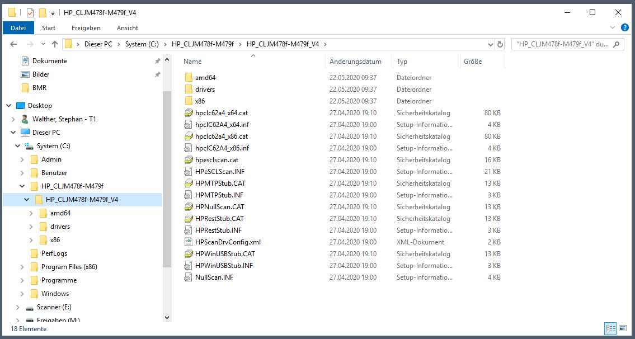Viewport: 635px width, 339px height.
Task: Open recent locations dropdown arrow
Action: pos(43,44)
